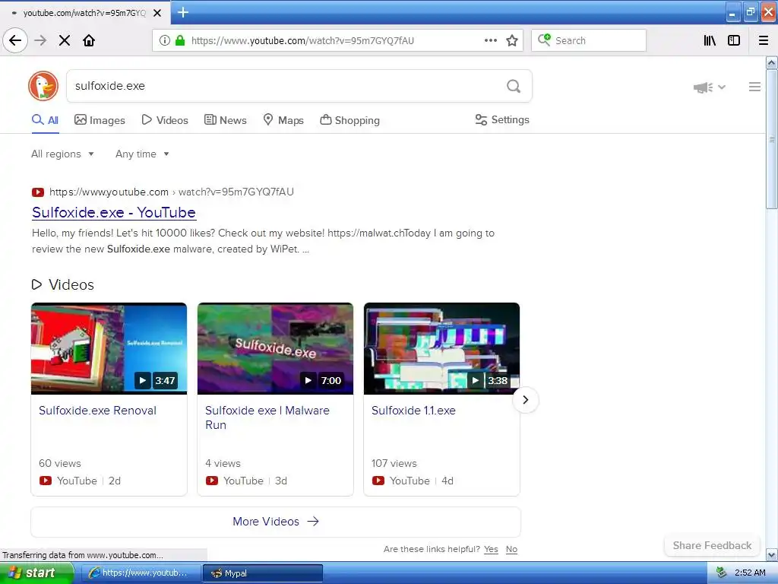The height and width of the screenshot is (584, 778).
Task: Open the Windows Start menu
Action: pos(36,573)
